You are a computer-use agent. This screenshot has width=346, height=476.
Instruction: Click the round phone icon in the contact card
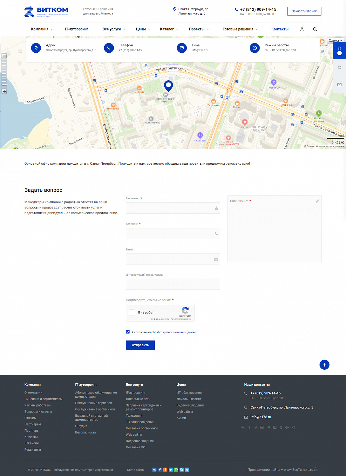pyautogui.click(x=109, y=48)
